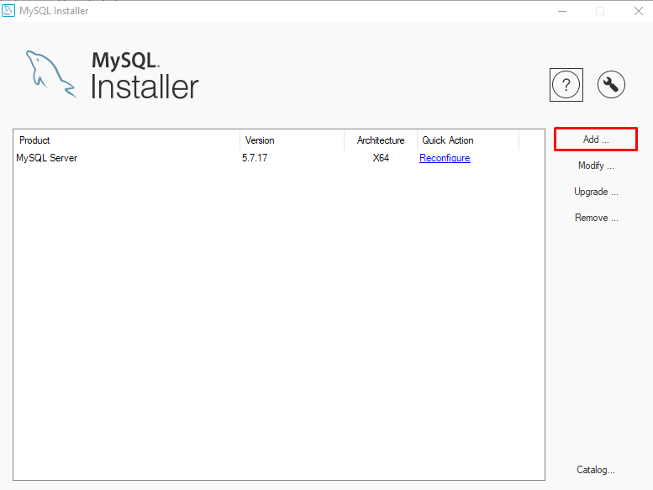Click the Add ... button
This screenshot has height=490, width=653.
(x=596, y=139)
